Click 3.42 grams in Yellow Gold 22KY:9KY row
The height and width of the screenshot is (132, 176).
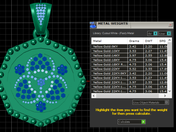(133, 73)
